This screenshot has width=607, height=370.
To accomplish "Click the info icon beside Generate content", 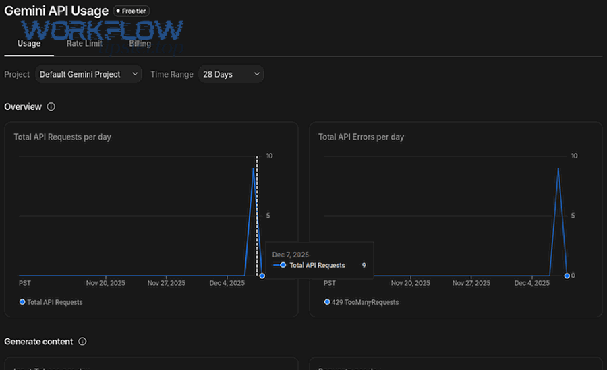I will click(82, 342).
